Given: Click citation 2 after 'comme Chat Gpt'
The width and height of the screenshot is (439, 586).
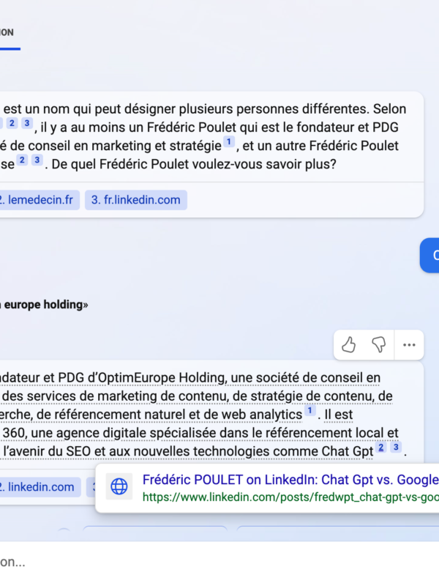Looking at the screenshot, I should coord(381,447).
